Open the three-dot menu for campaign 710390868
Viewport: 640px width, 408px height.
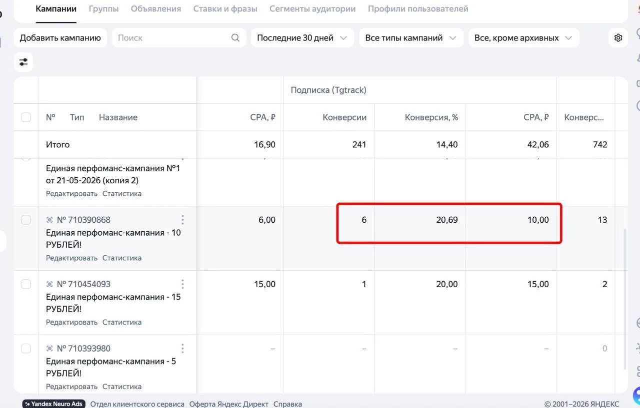pyautogui.click(x=182, y=220)
